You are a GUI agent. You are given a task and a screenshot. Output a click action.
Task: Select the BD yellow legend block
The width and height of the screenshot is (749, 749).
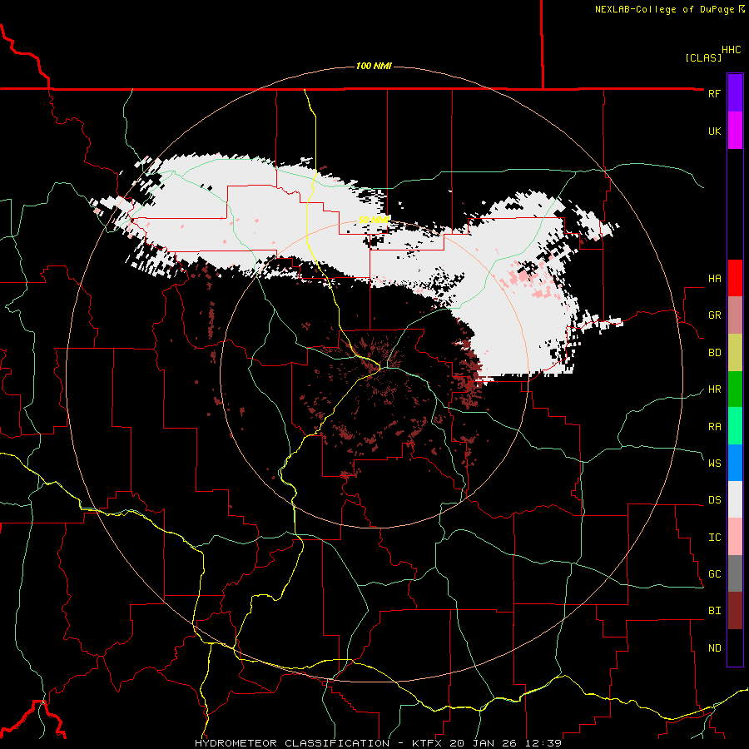(x=735, y=353)
